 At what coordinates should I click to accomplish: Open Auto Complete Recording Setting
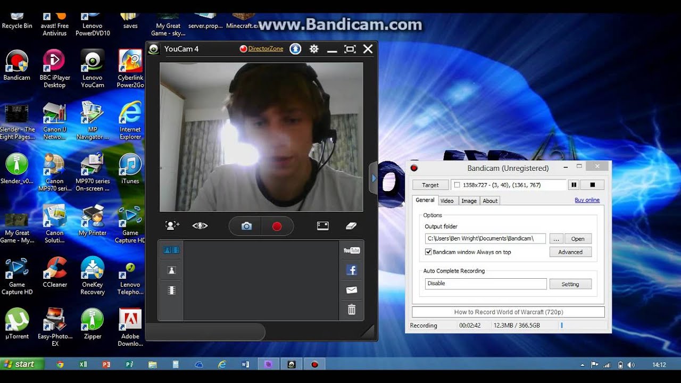570,284
